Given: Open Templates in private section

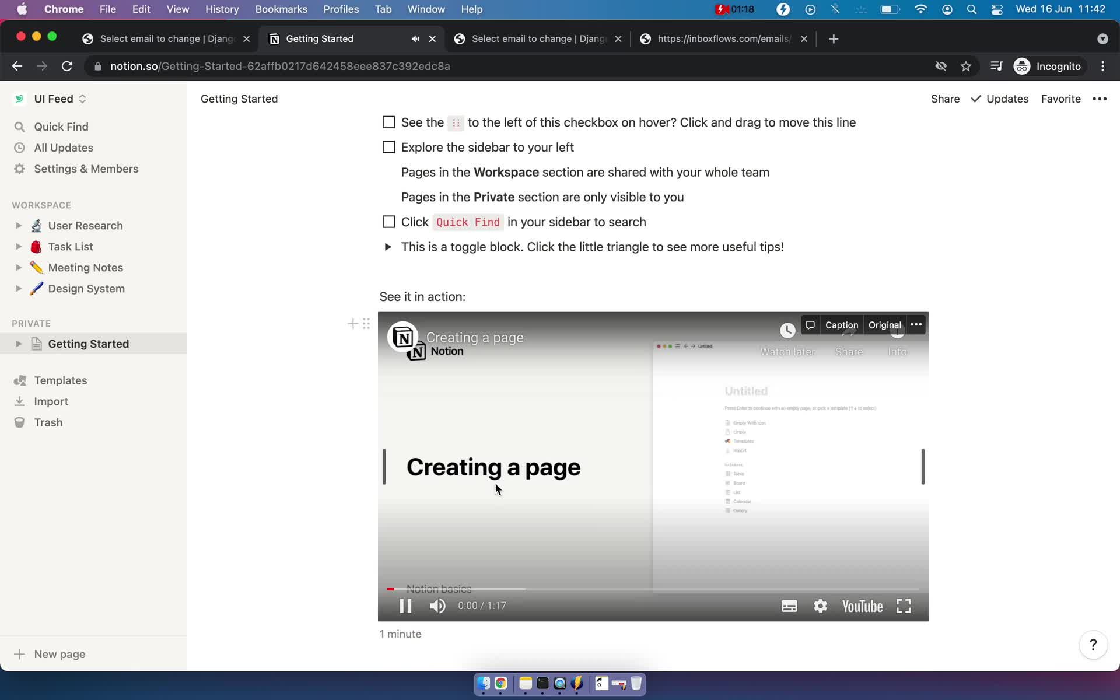Looking at the screenshot, I should pyautogui.click(x=61, y=380).
